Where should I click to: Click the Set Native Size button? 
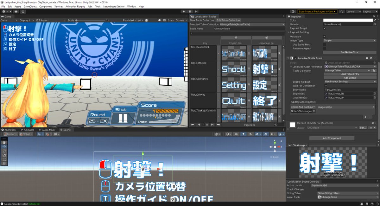pyautogui.click(x=349, y=52)
